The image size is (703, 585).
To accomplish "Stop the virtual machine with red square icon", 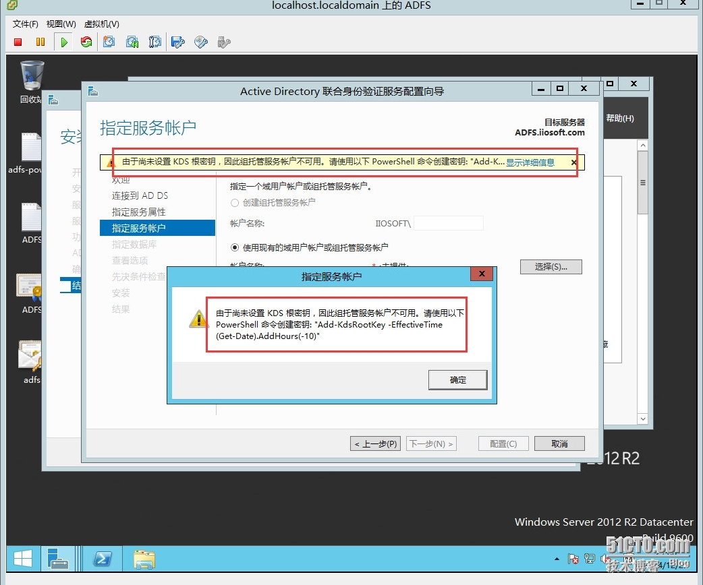I will (x=18, y=42).
